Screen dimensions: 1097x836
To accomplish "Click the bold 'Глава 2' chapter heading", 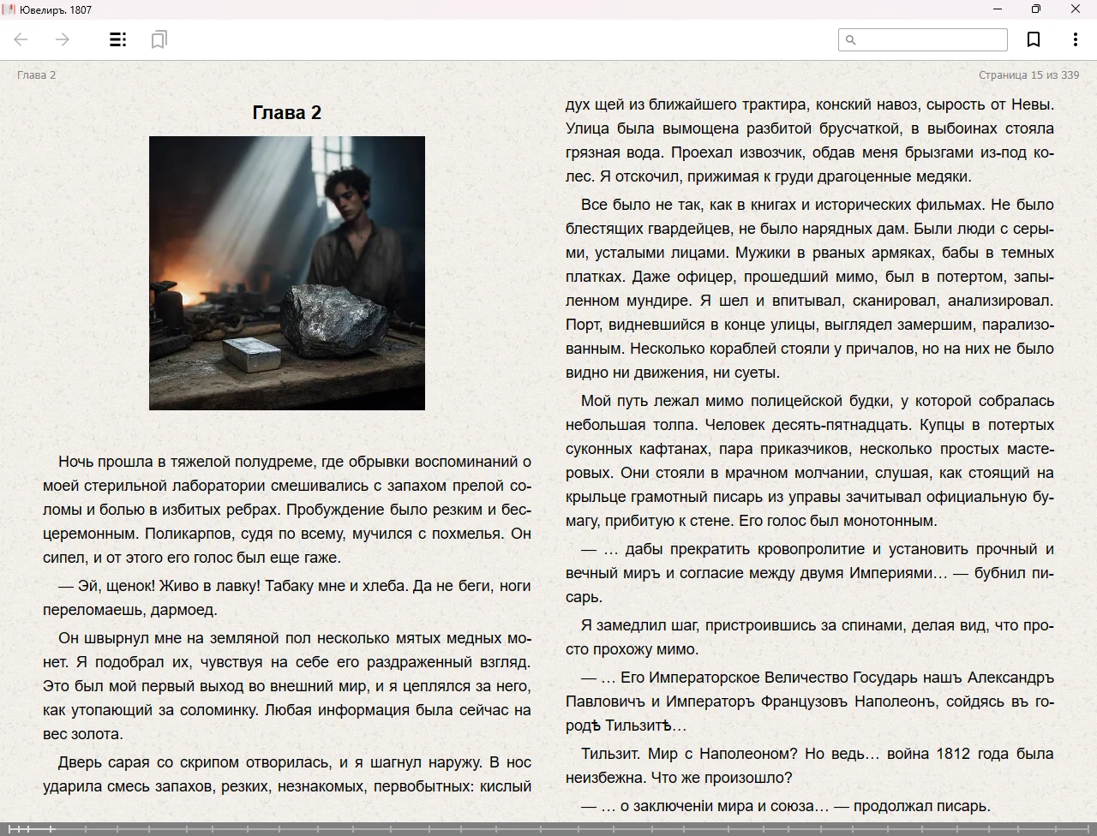I will 286,112.
